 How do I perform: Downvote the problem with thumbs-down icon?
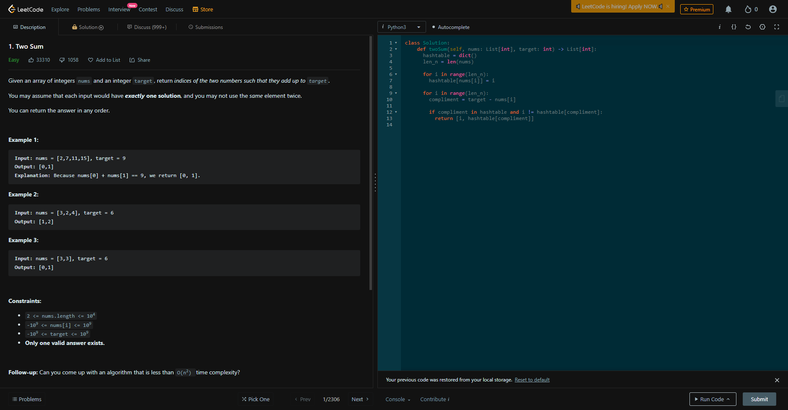62,60
